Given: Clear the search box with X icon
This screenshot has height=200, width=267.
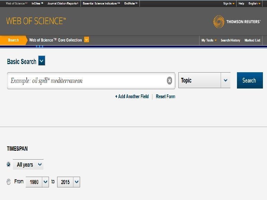Looking at the screenshot, I should (169, 80).
